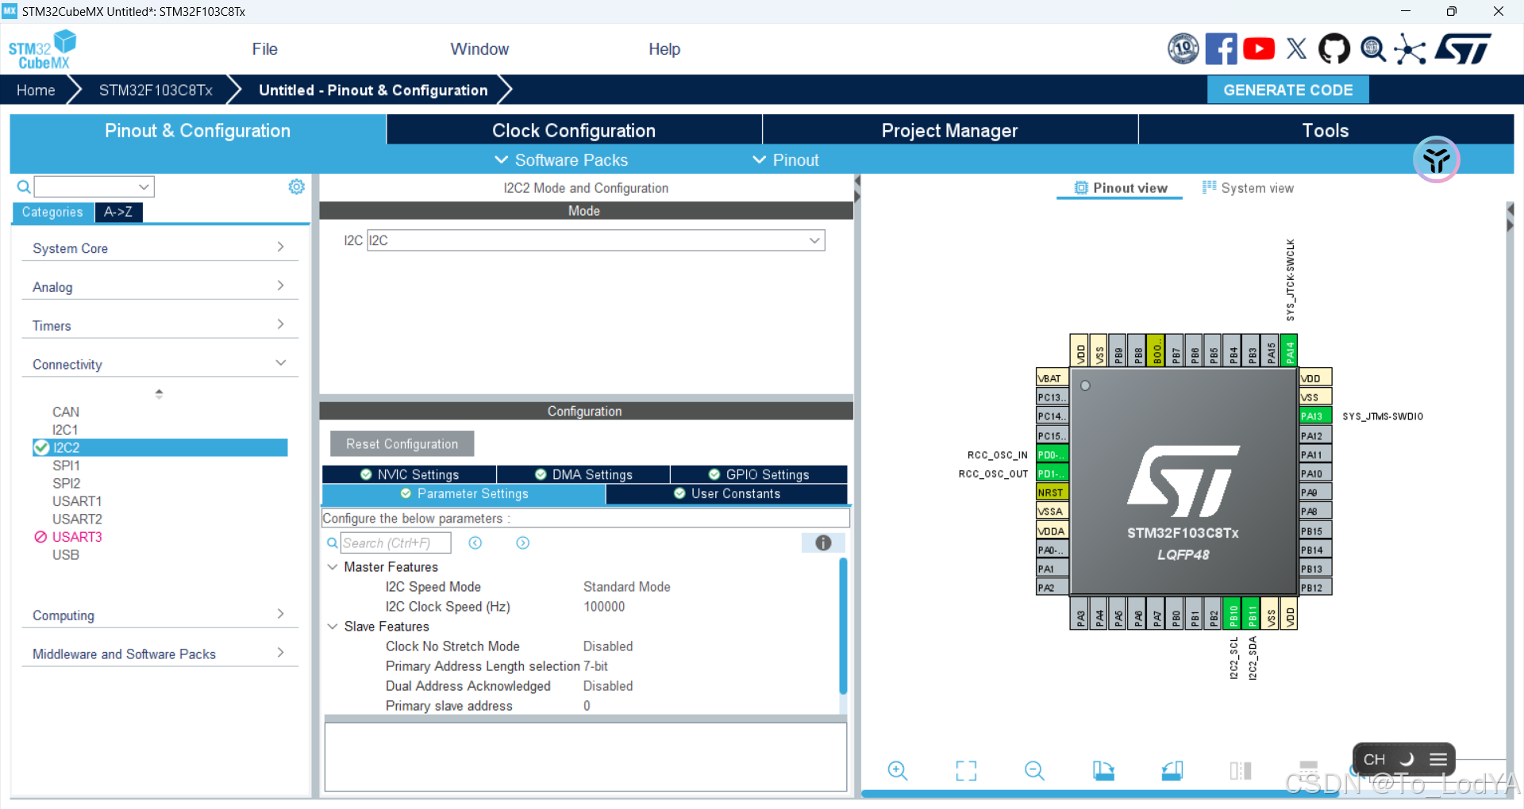This screenshot has width=1524, height=809.
Task: Open the File menu
Action: pos(264,49)
